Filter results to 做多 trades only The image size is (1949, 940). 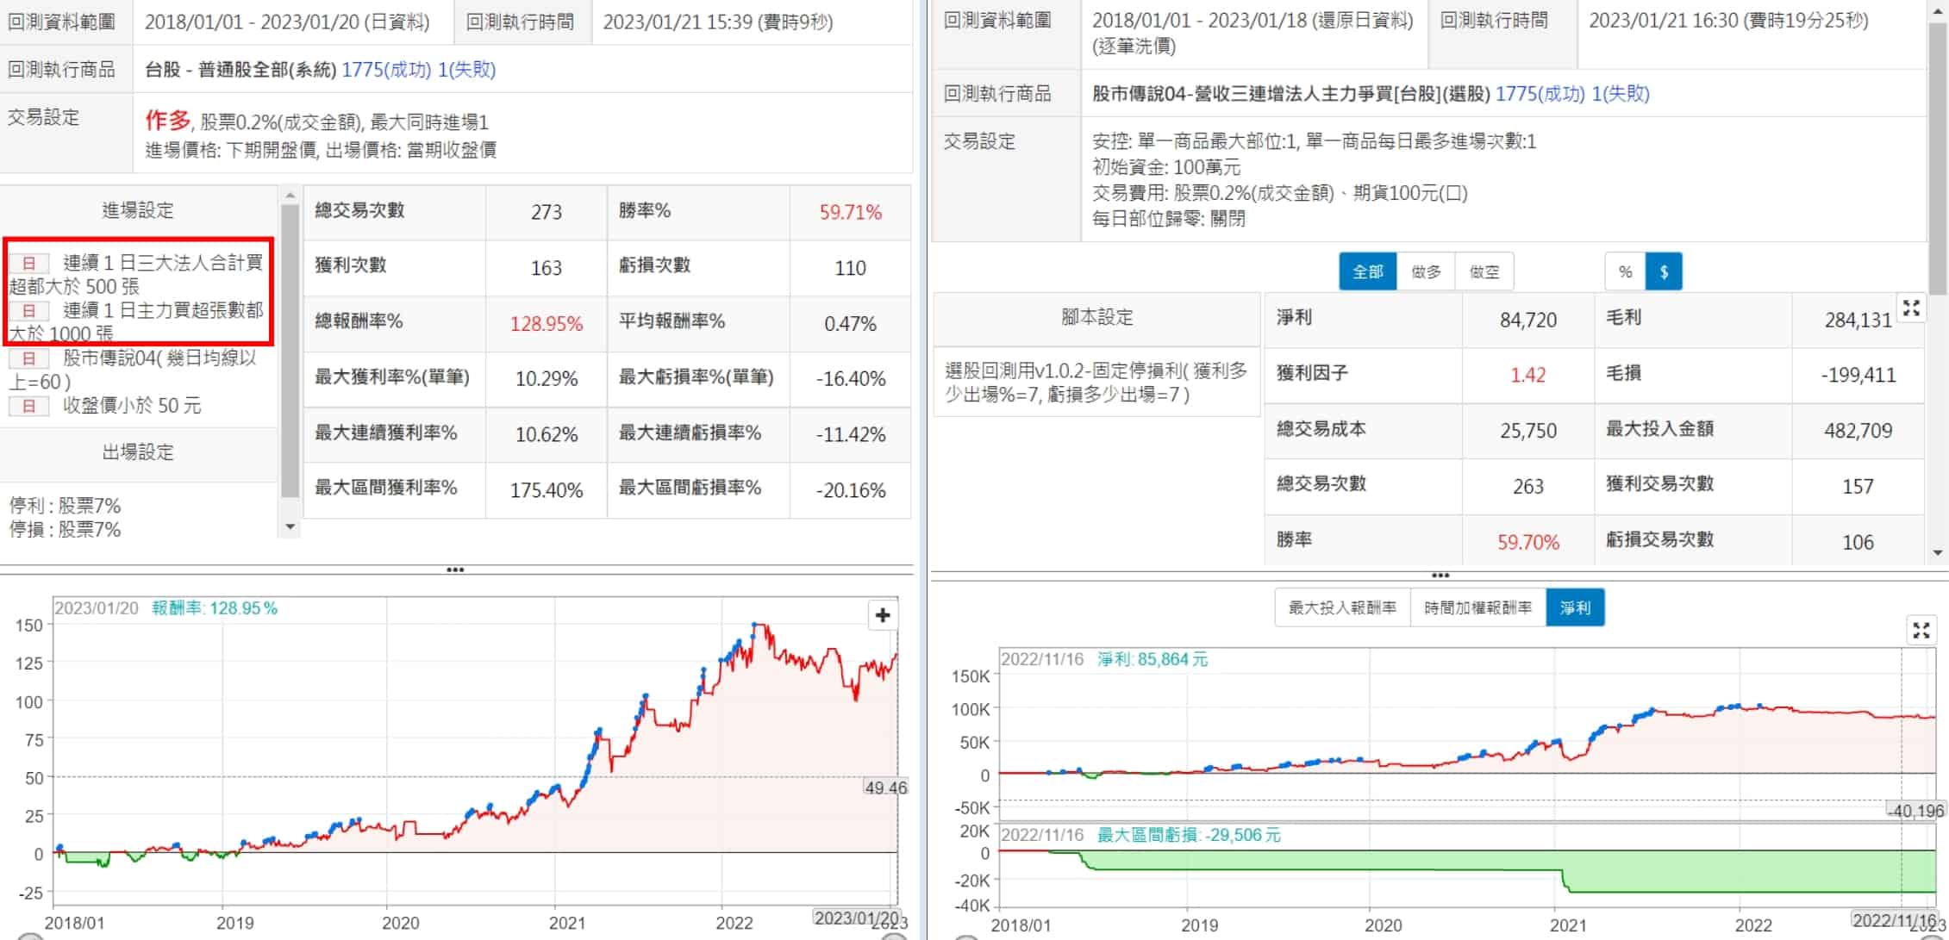coord(1426,272)
